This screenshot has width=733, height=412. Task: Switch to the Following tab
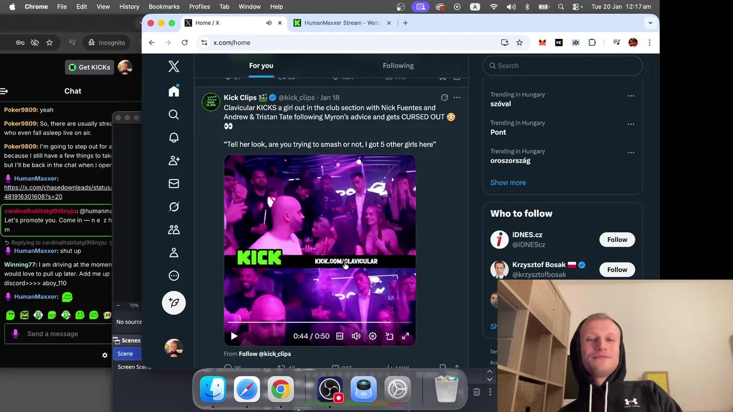coord(398,65)
